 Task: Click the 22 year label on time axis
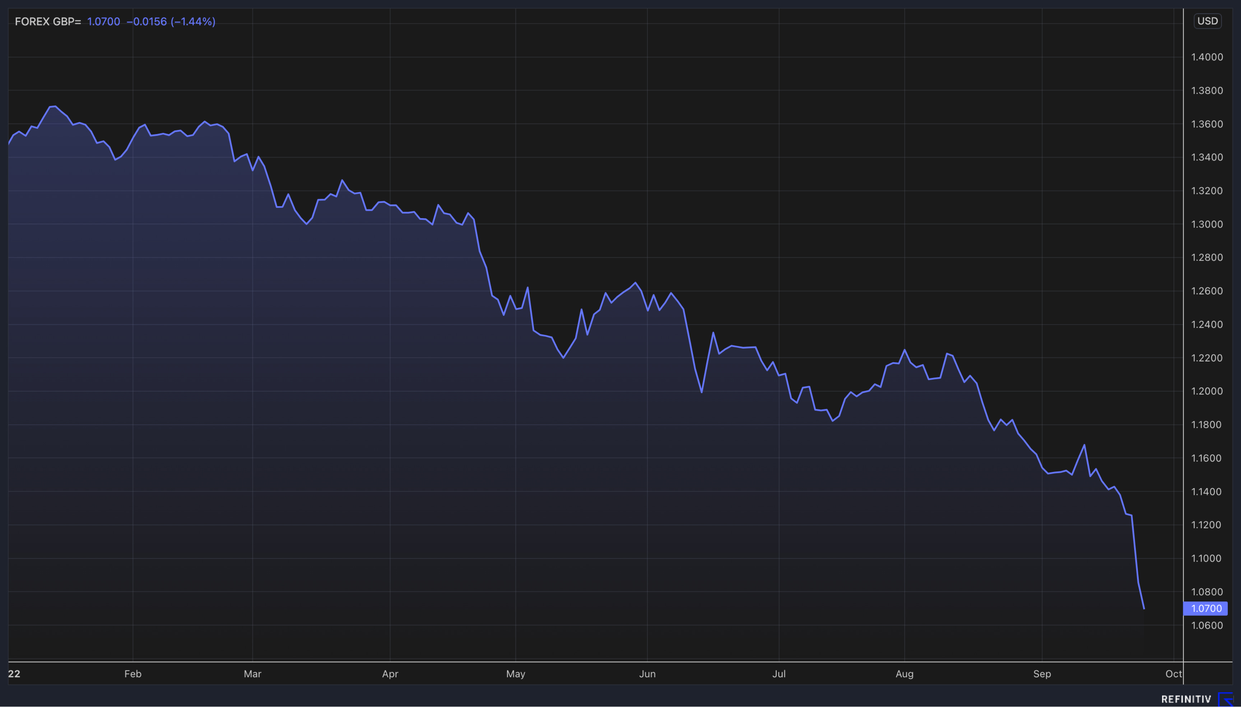[x=14, y=674]
